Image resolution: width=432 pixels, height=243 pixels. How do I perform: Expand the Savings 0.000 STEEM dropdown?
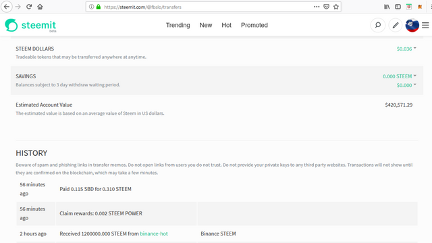(400, 76)
